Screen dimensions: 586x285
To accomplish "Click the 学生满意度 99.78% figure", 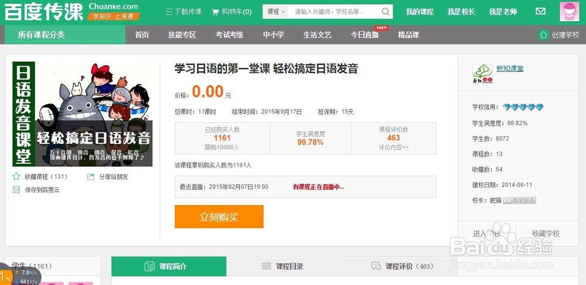I will pyautogui.click(x=311, y=142).
